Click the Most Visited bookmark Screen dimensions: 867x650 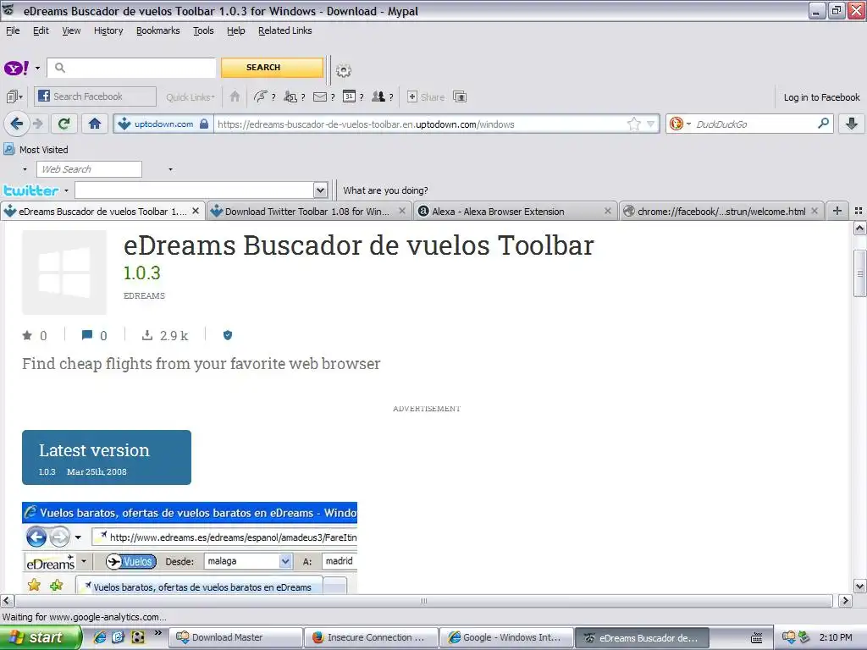[36, 150]
